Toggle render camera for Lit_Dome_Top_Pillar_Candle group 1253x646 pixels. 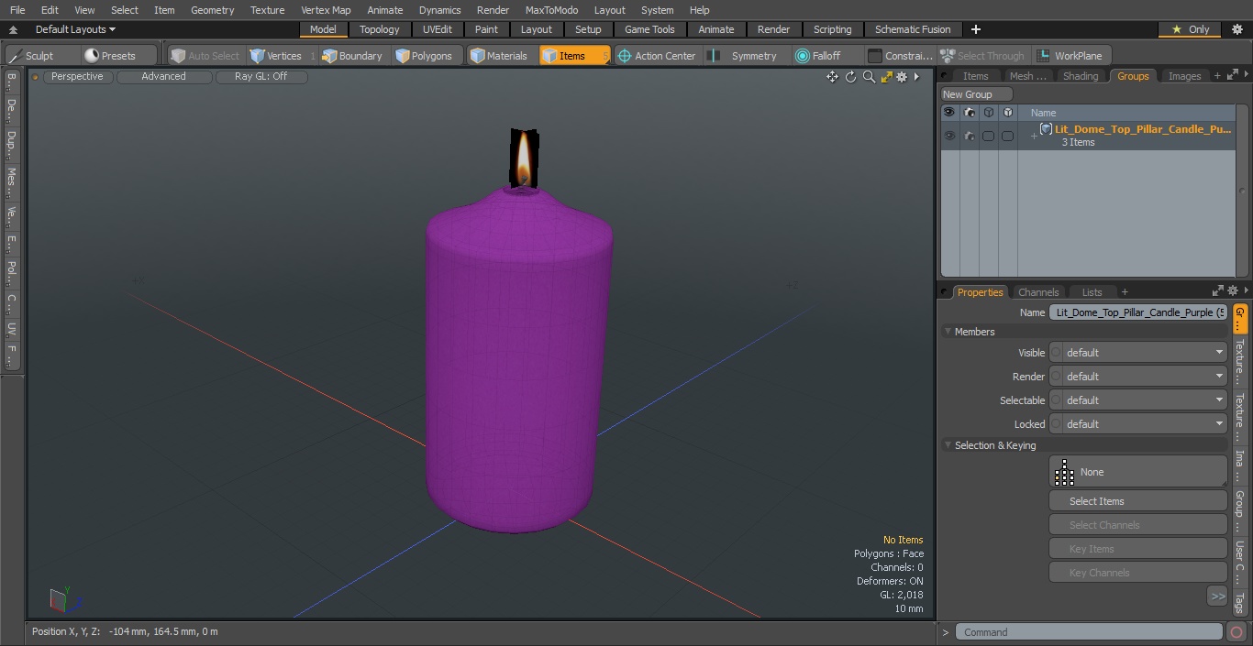coord(970,136)
